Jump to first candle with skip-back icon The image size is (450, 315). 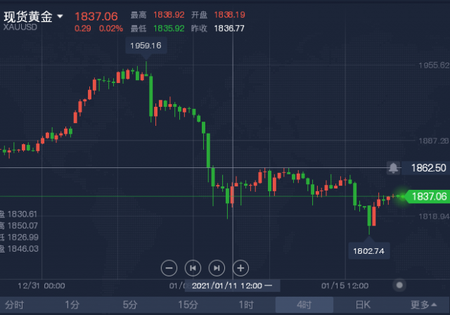click(193, 268)
